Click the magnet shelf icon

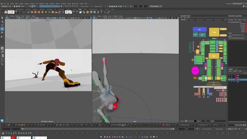point(28,12)
